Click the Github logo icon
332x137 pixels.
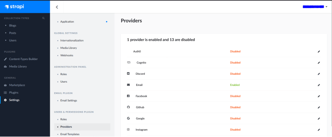(x=128, y=107)
